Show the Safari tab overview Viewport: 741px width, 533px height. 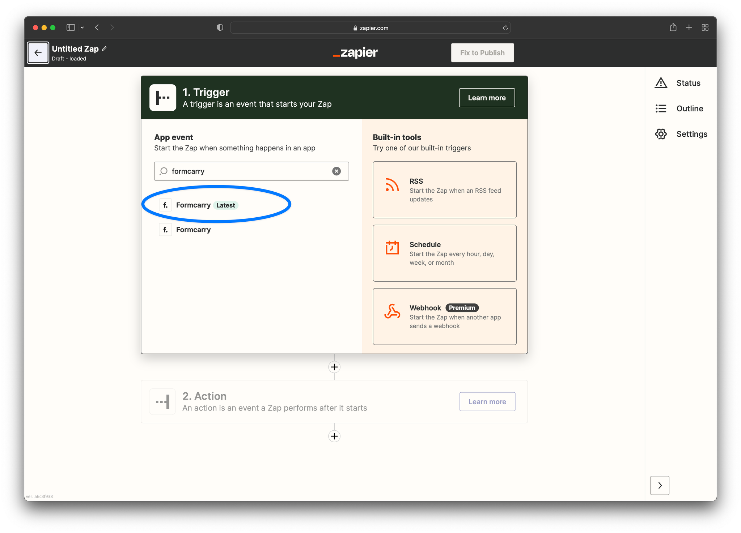click(705, 27)
